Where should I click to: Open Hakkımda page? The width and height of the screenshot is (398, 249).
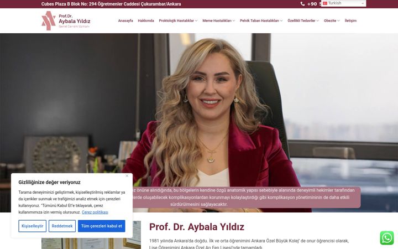click(146, 20)
